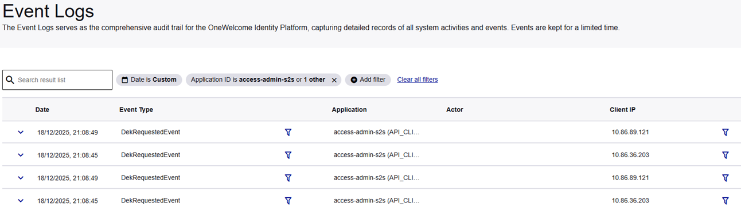741x215 pixels.
Task: Click the Client IP column header
Action: (622, 110)
